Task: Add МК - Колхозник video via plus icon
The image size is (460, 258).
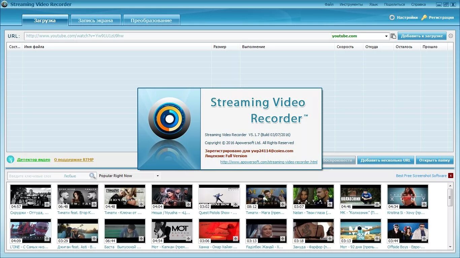Action: (x=377, y=204)
